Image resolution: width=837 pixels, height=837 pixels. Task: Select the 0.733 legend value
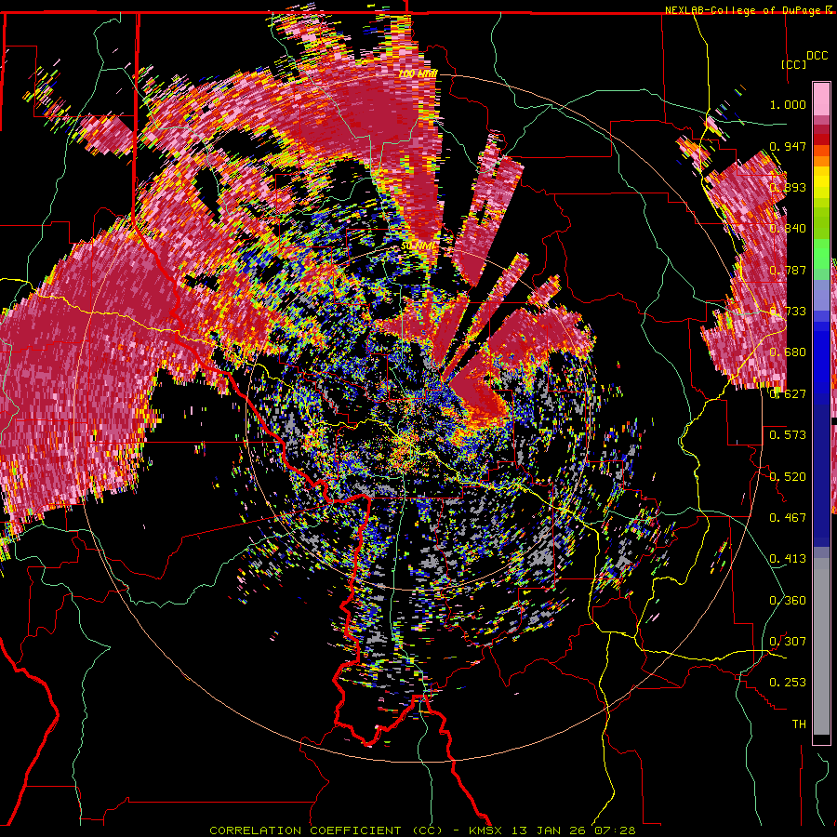[x=788, y=312]
